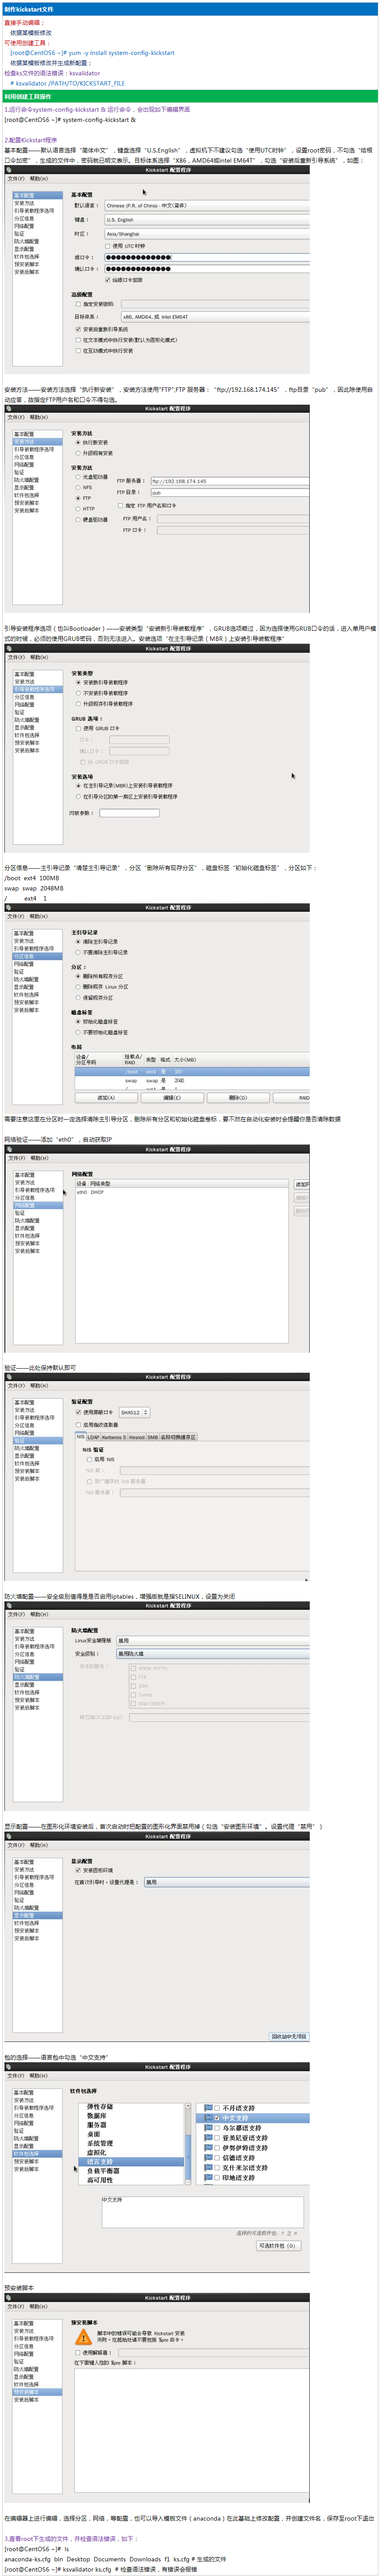
Task: Choose the HTTP installation source radio
Action: [x=78, y=509]
